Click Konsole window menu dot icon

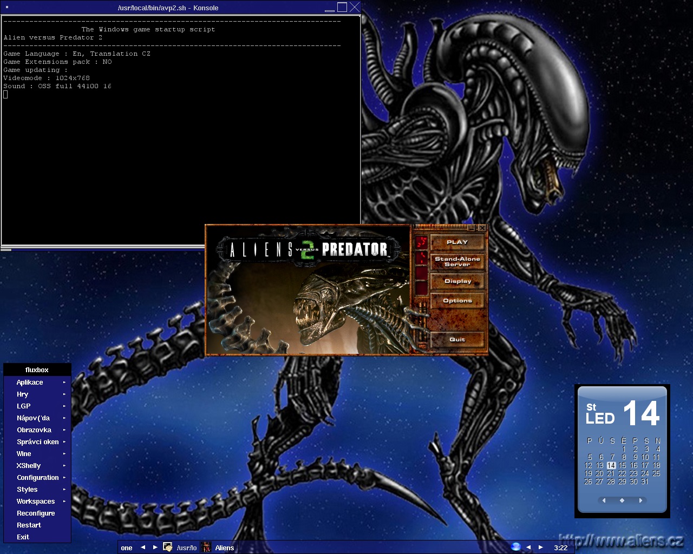(x=7, y=7)
